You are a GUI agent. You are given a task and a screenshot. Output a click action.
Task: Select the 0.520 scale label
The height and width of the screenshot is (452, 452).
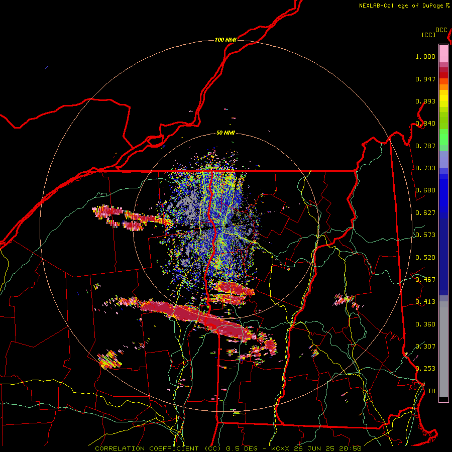point(425,258)
